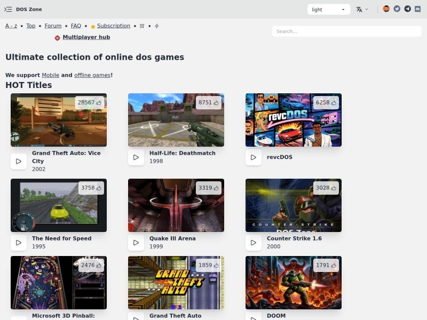The image size is (427, 320).
Task: Like 3D Pinball via 2476 badge
Action: tap(91, 265)
